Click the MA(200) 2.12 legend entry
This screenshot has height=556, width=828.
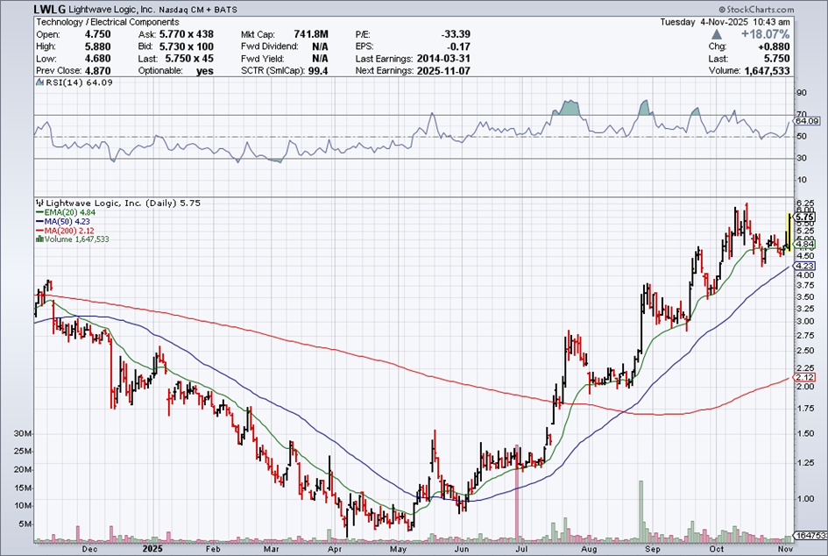(69, 231)
